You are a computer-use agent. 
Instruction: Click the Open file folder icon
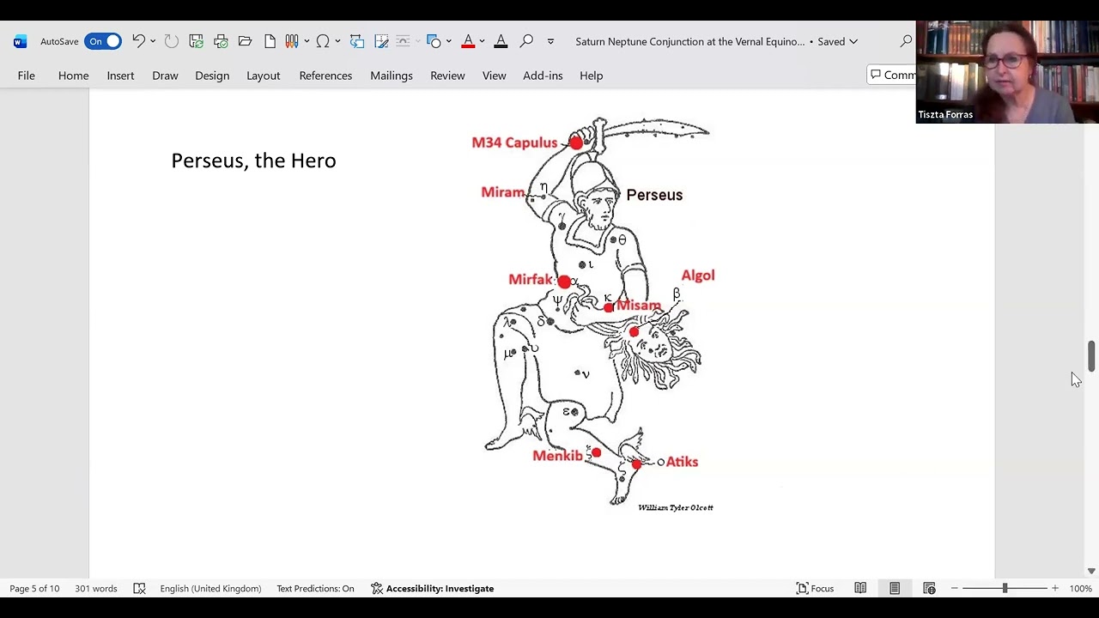pyautogui.click(x=245, y=41)
